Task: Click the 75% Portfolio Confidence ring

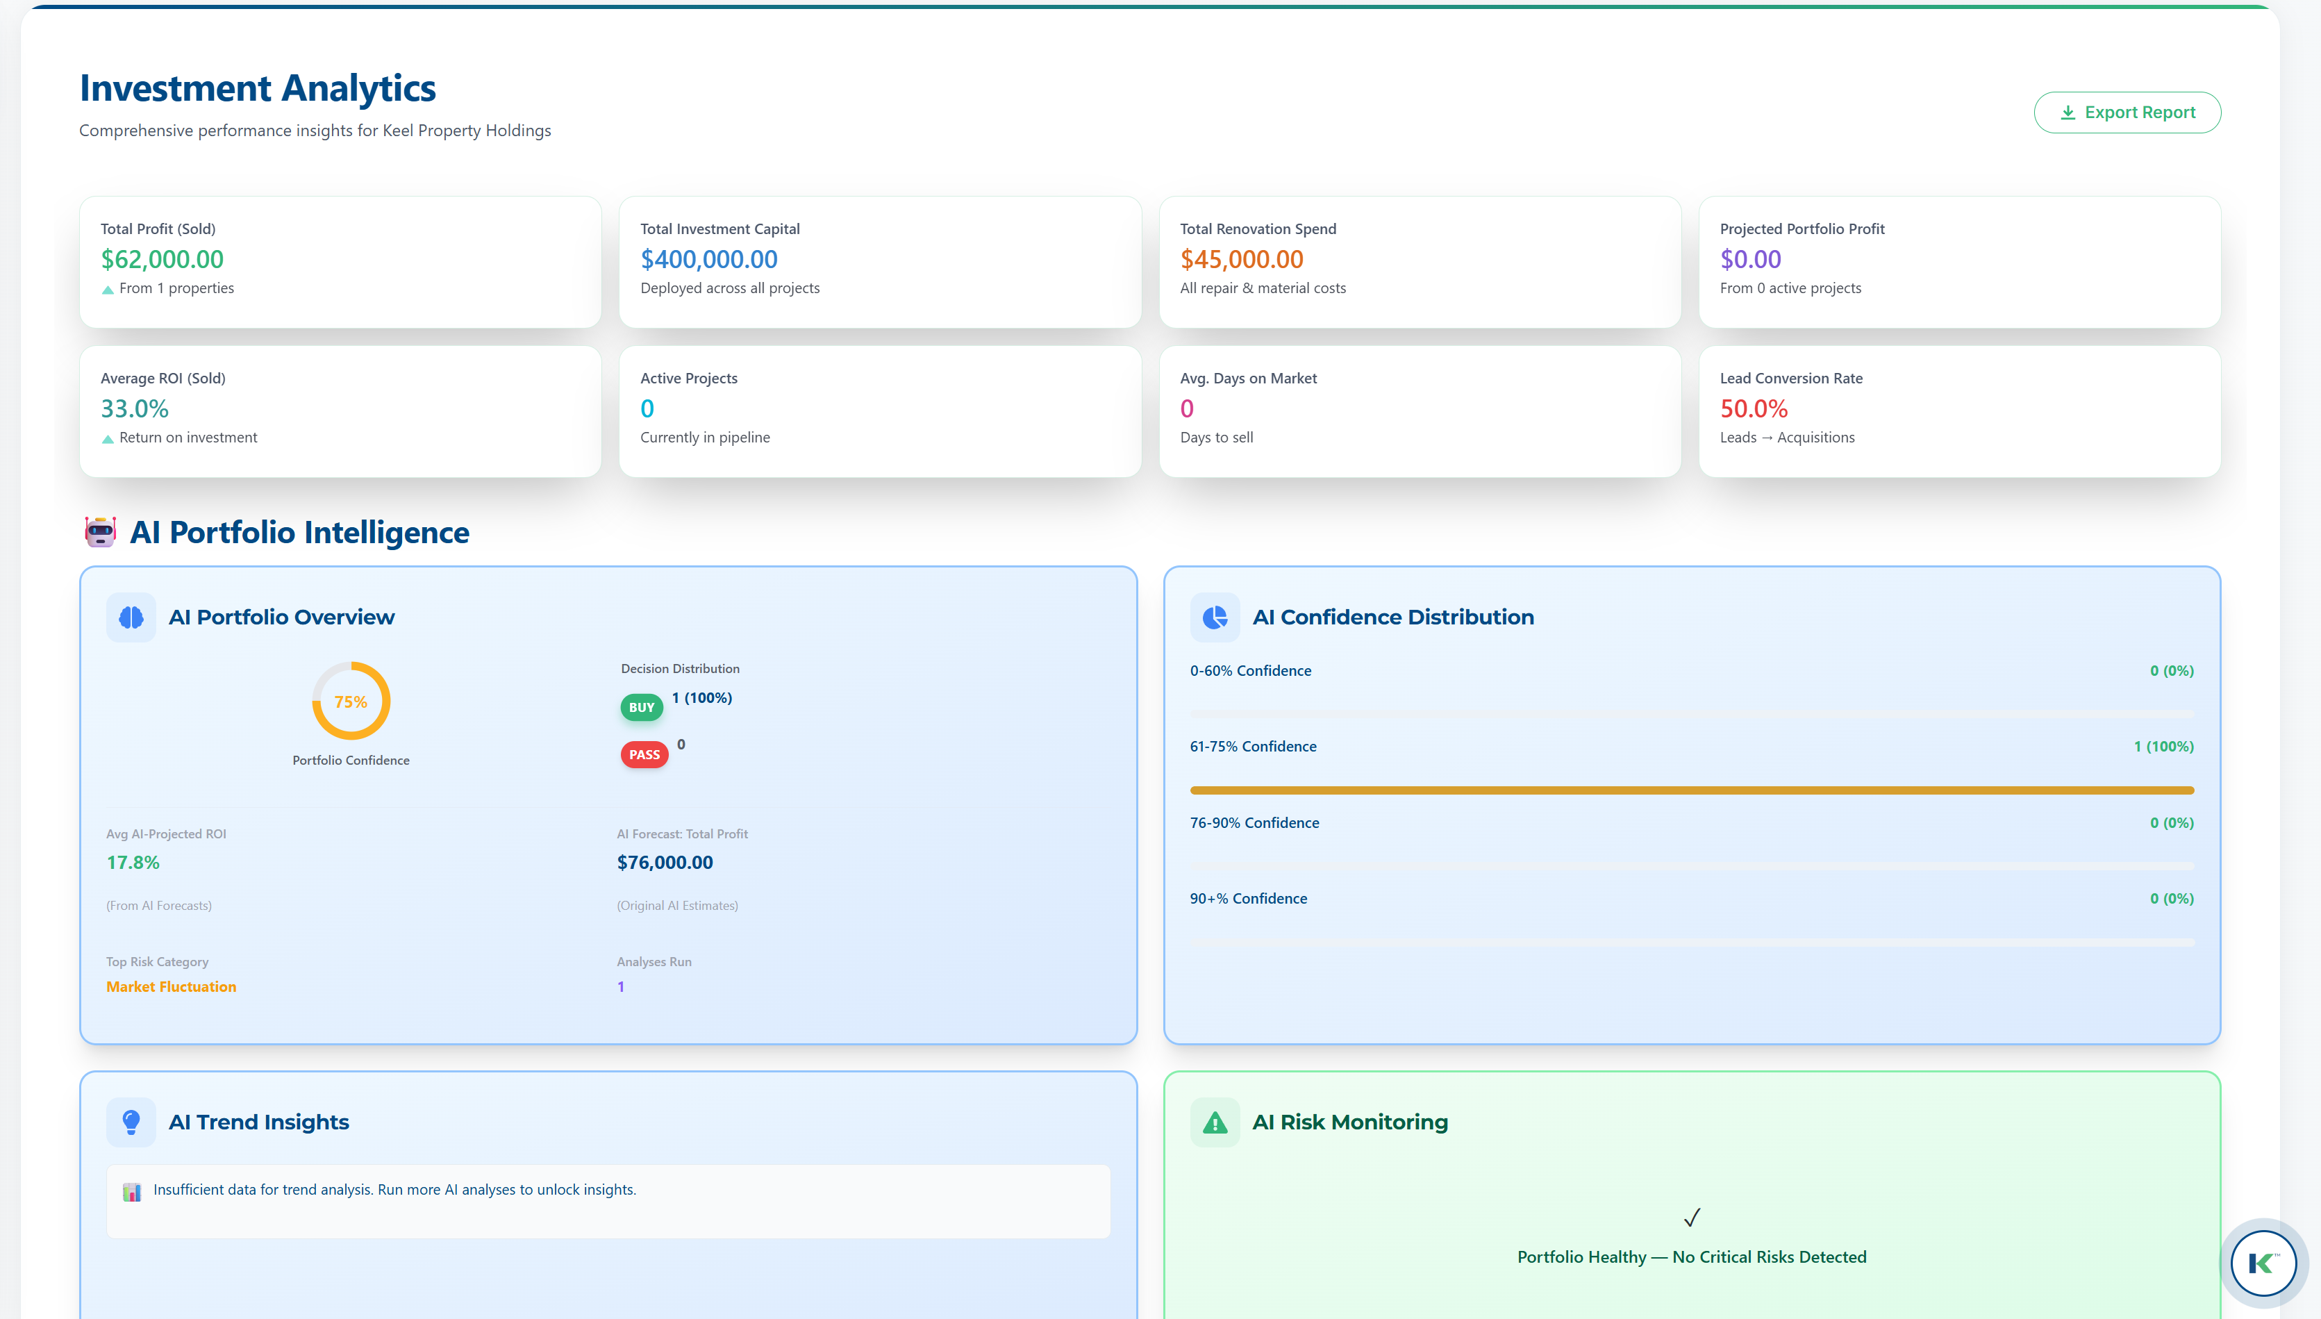Action: 351,701
